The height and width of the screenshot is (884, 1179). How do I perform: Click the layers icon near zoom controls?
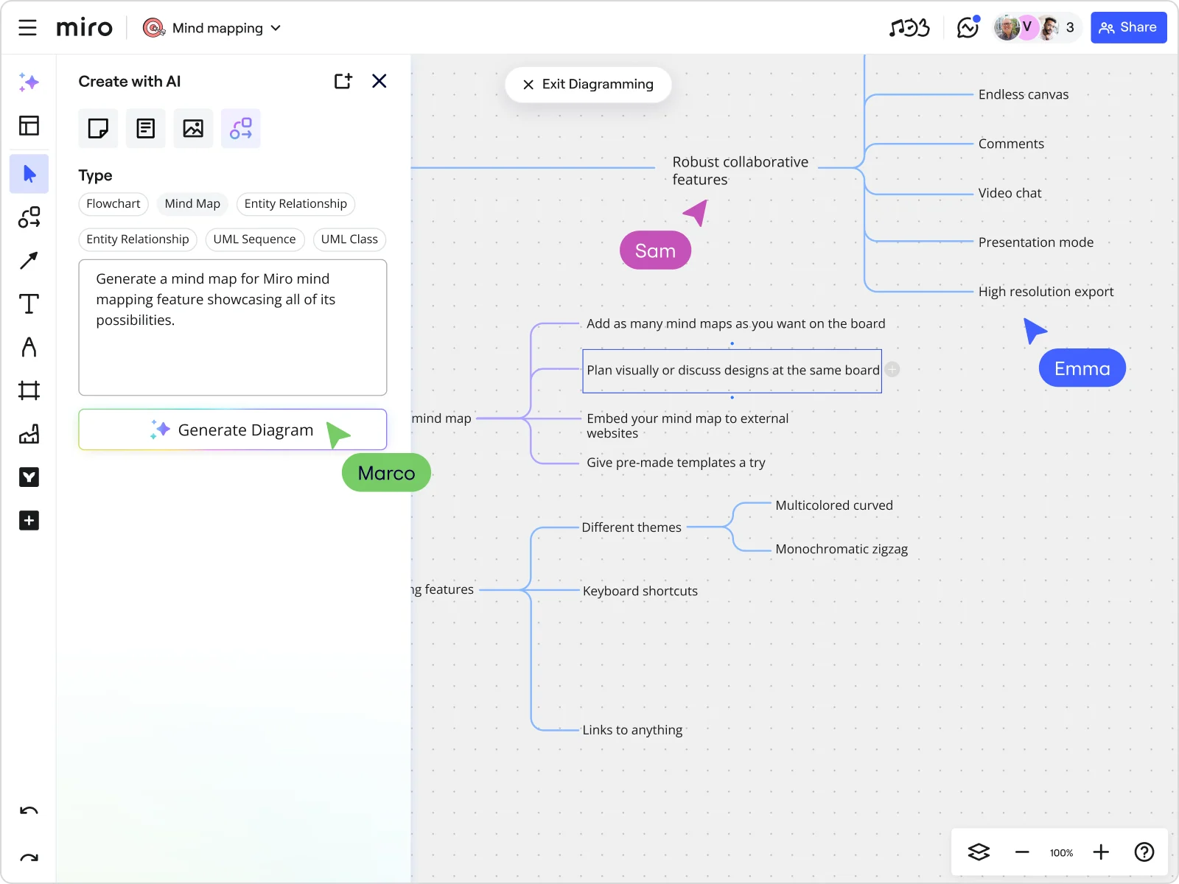click(978, 852)
